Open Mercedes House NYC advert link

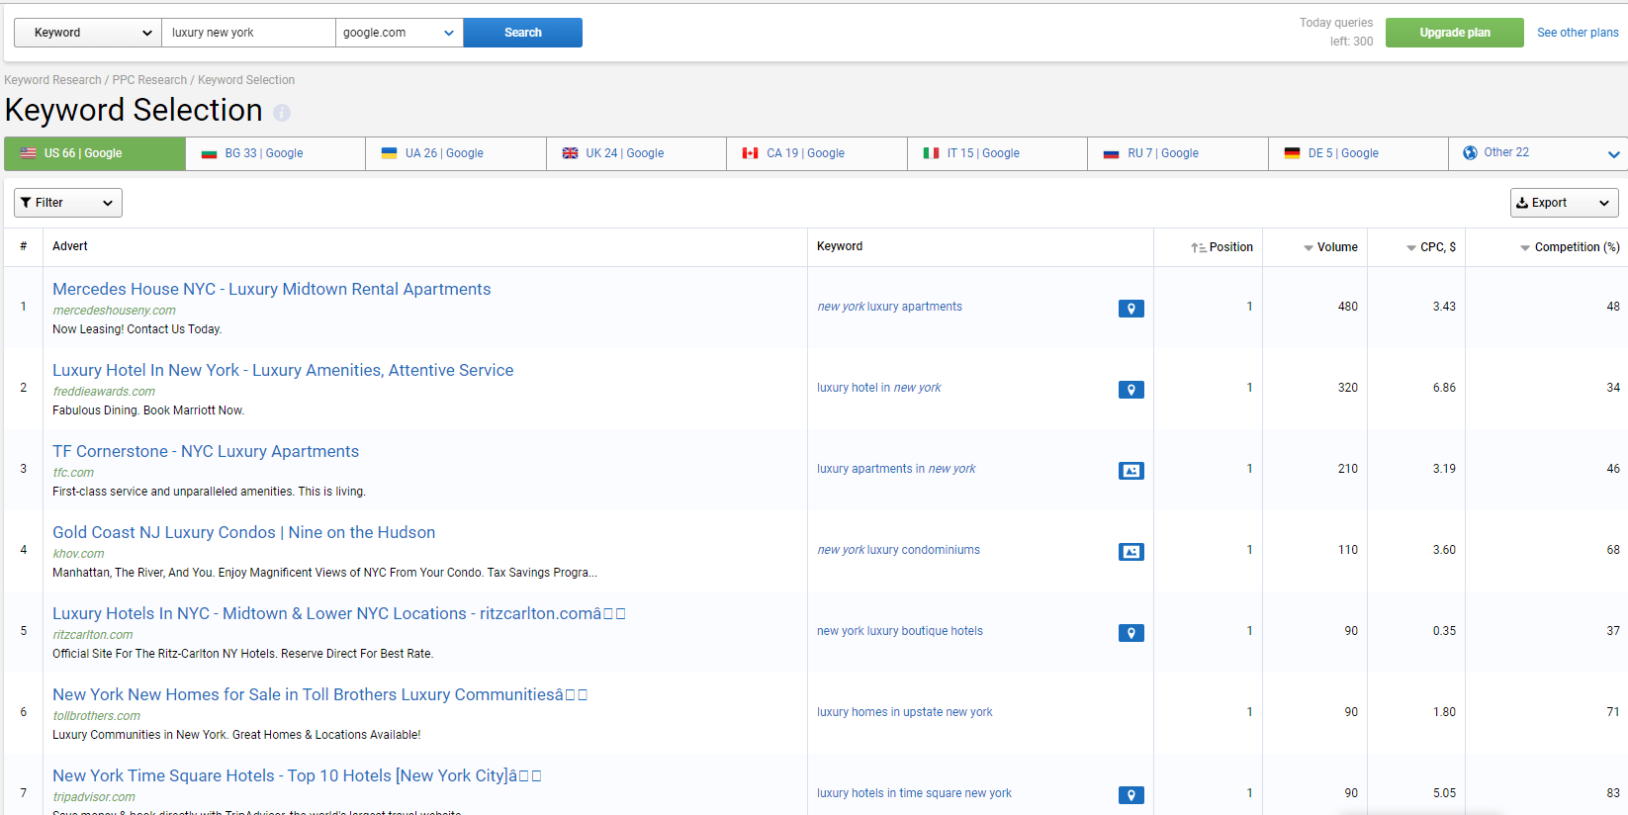click(x=272, y=289)
